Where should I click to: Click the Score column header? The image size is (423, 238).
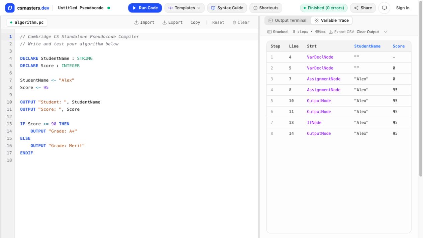399,46
